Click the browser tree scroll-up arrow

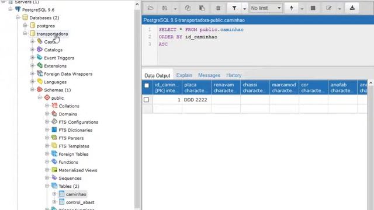(137, 4)
